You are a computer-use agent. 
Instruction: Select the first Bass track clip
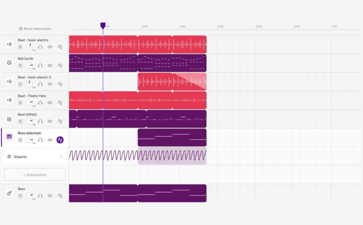pos(103,193)
